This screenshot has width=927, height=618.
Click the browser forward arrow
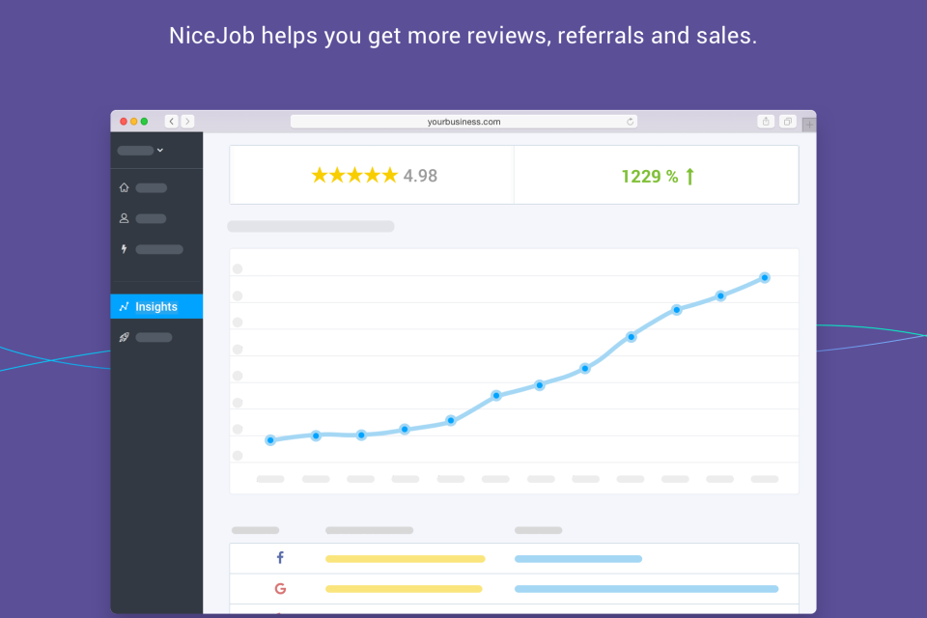187,122
